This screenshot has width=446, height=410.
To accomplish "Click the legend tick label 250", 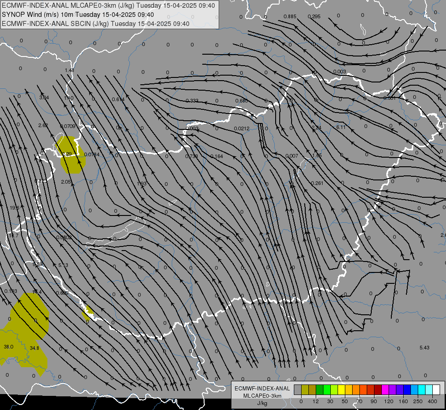I will (x=418, y=401).
